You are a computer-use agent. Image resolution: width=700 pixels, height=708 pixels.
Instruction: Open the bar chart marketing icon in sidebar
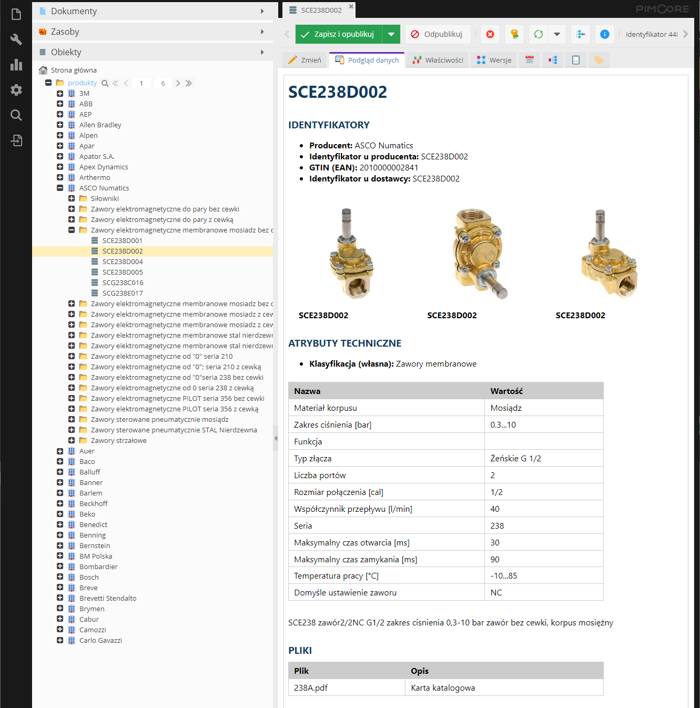16,65
